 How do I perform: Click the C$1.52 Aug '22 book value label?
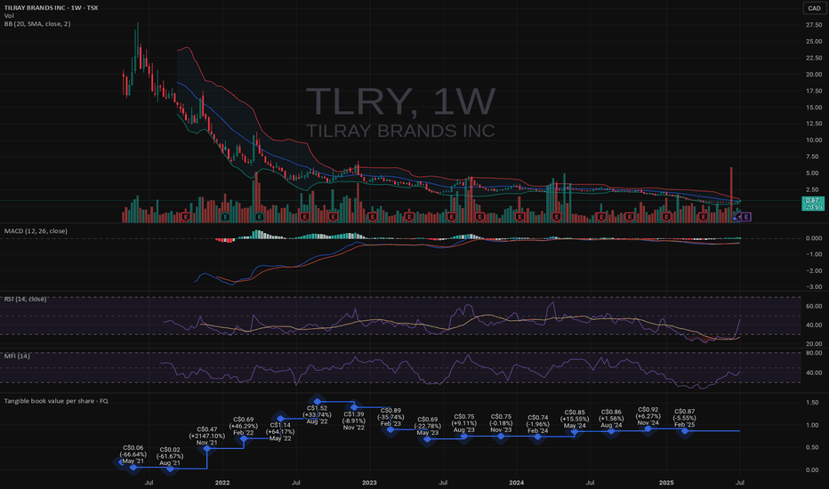point(318,414)
